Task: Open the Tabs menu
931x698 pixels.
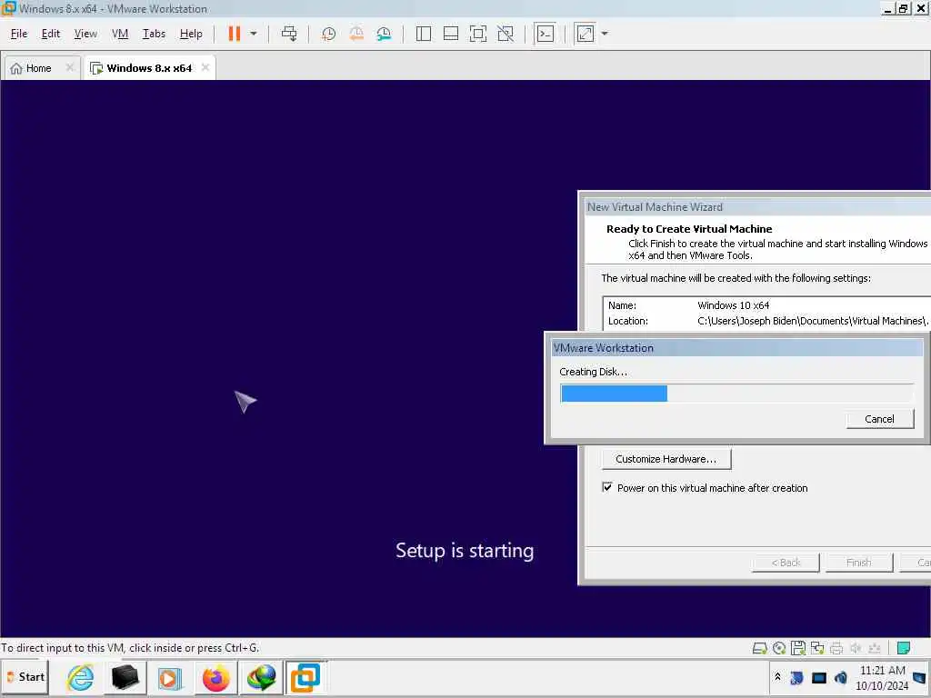Action: coord(154,34)
